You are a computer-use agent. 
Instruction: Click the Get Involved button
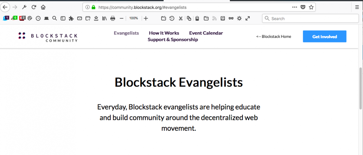(325, 37)
